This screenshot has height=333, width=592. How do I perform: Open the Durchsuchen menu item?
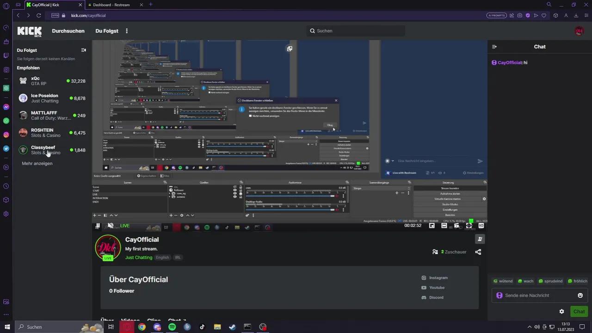coord(68,31)
